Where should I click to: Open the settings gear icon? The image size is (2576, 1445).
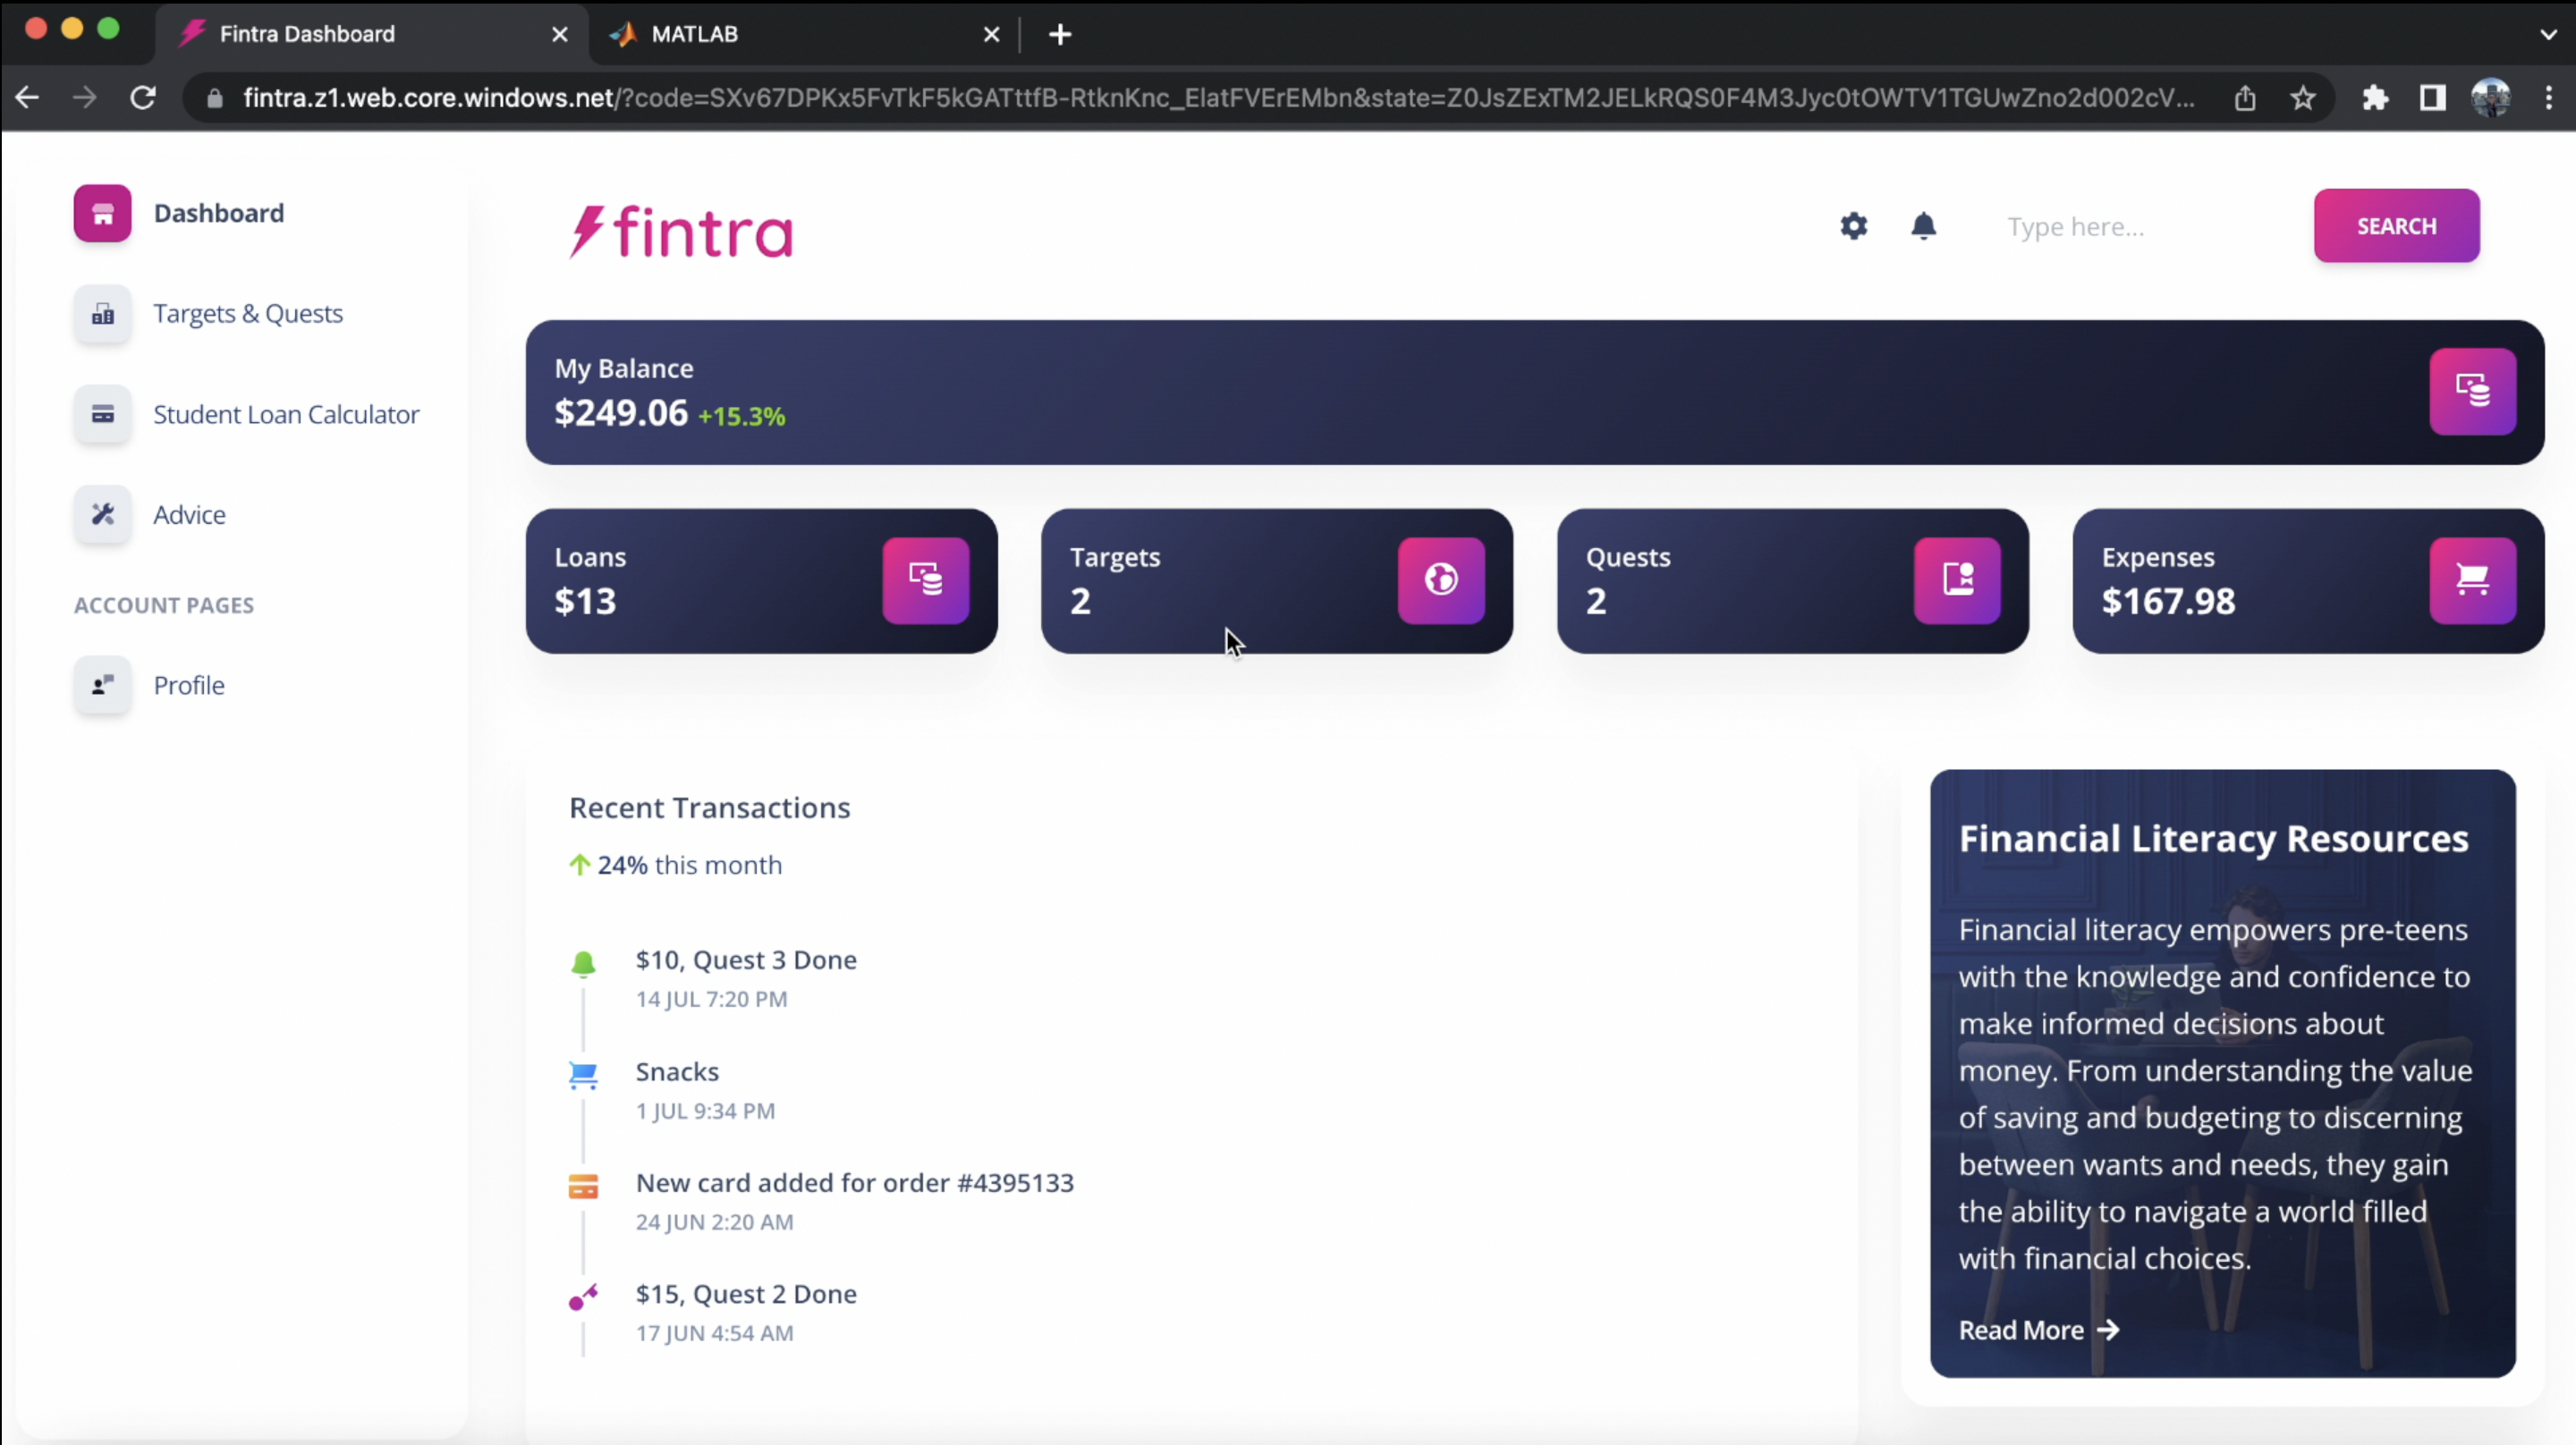[1853, 226]
